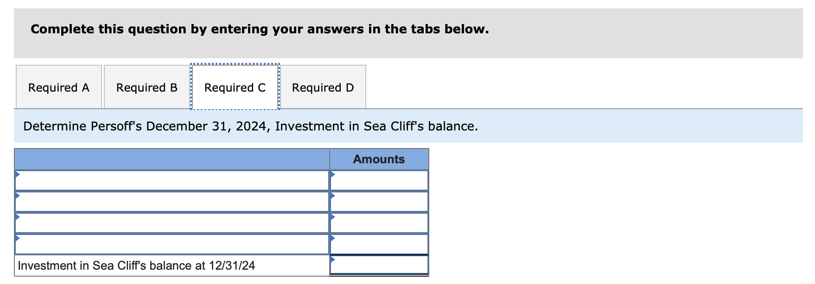
Task: Click the Investment balance at 12/31/24 amount cell
Action: pos(380,265)
